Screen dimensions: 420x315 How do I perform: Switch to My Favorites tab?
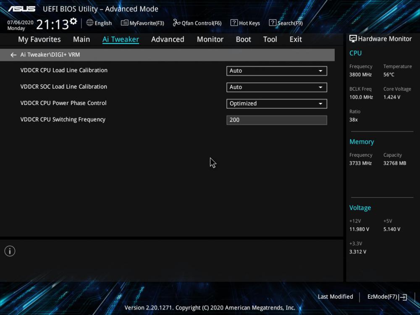pyautogui.click(x=39, y=39)
